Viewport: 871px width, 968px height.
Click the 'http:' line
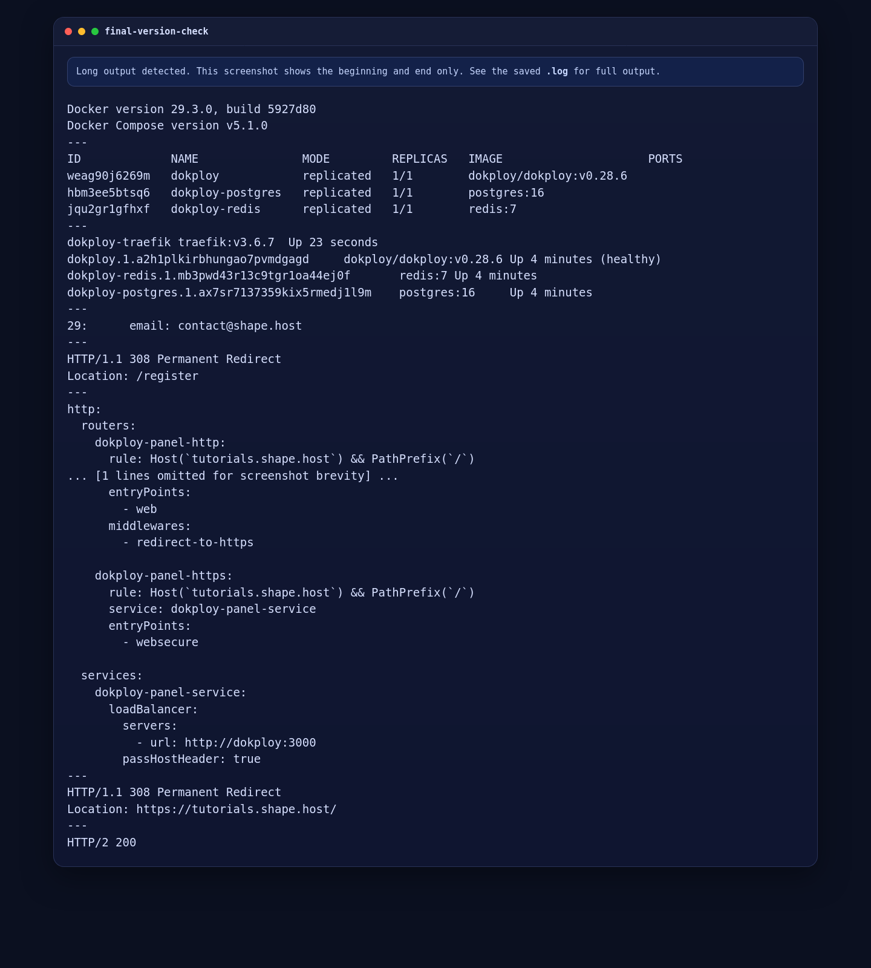pyautogui.click(x=85, y=410)
